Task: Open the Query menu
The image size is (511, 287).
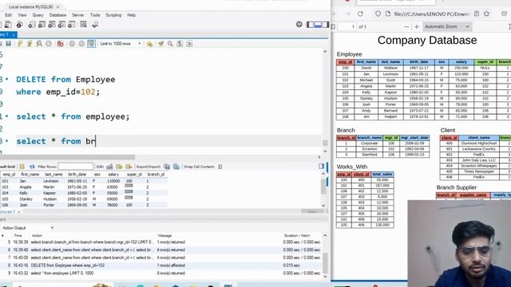Action: coord(38,15)
